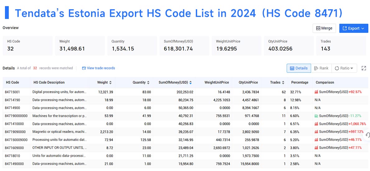The height and width of the screenshot is (171, 370).
Task: Select HS Code 847190000000 cell
Action: 16,116
